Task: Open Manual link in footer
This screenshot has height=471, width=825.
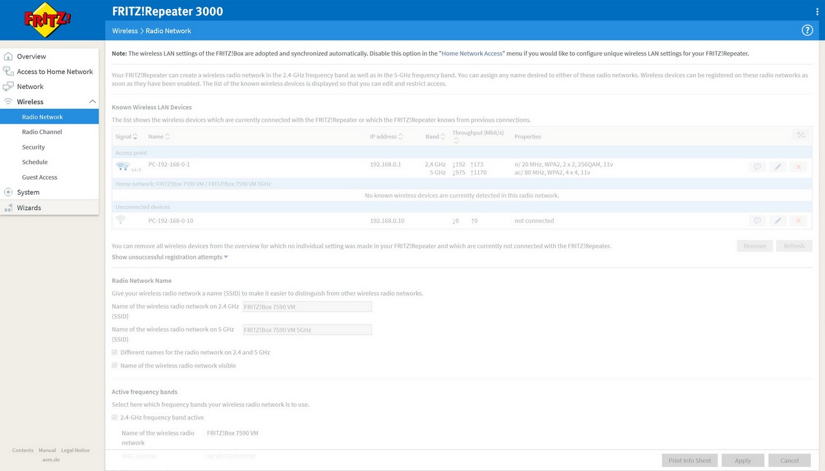Action: click(x=47, y=450)
